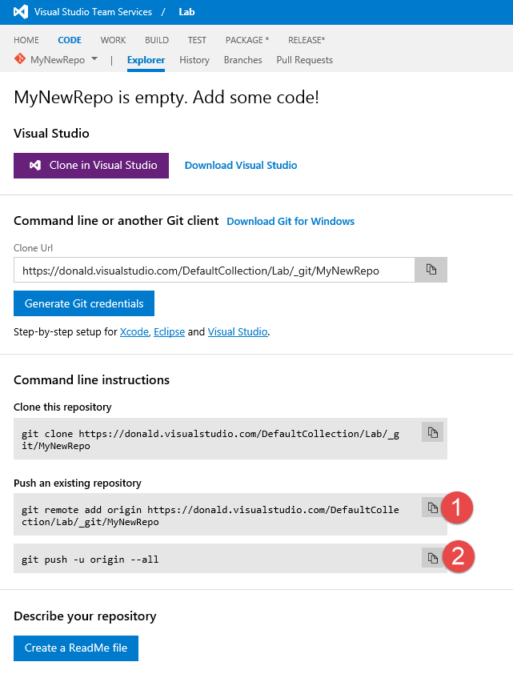
Task: Switch to the Branches tab
Action: click(242, 60)
